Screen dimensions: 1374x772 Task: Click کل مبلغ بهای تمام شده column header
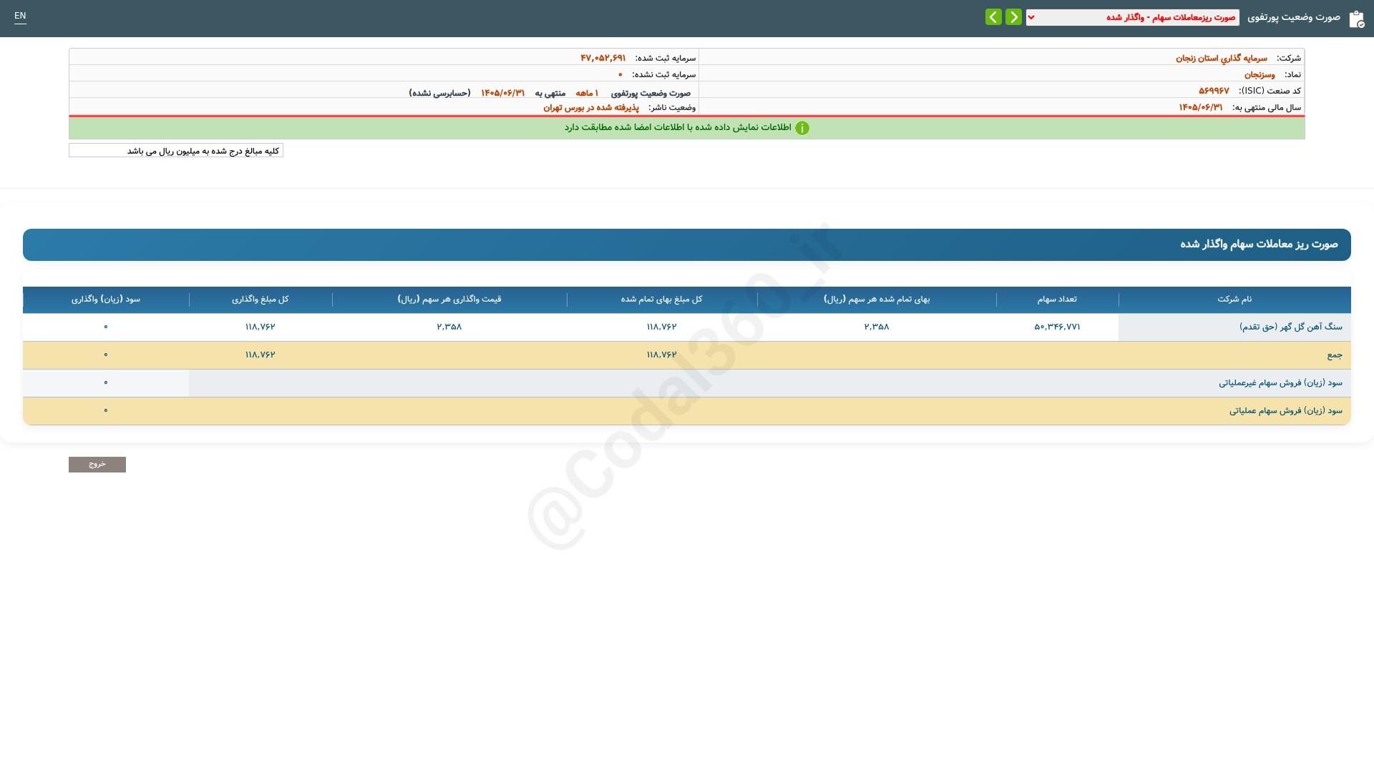pos(662,300)
